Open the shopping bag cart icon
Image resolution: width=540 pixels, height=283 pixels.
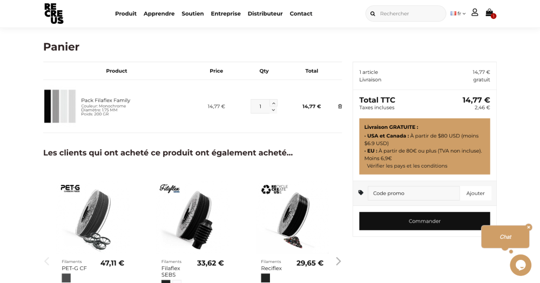click(489, 13)
